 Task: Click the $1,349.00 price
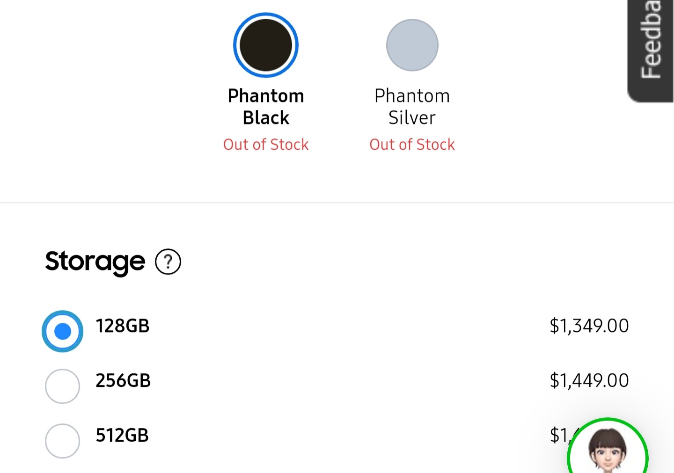click(x=589, y=326)
